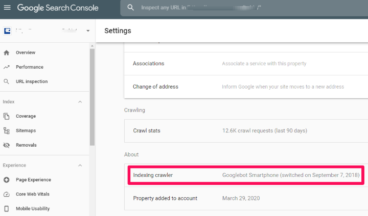This screenshot has height=216, width=368.
Task: Click the property site icon
Action: [x=7, y=31]
